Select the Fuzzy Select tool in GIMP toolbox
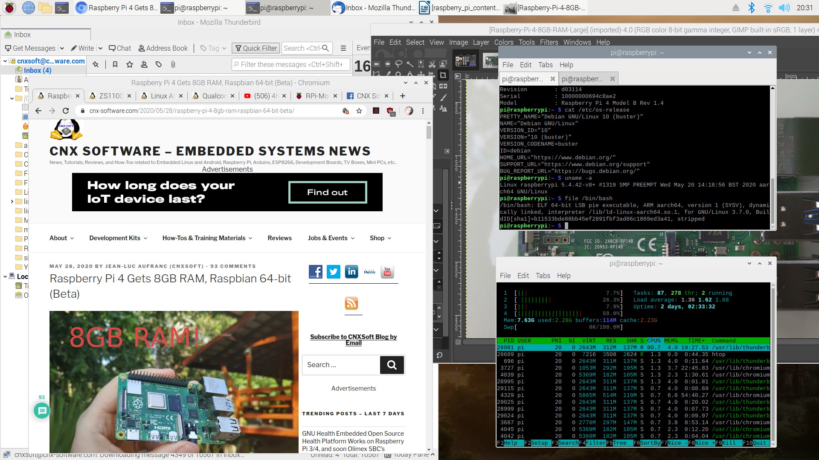 tap(410, 64)
